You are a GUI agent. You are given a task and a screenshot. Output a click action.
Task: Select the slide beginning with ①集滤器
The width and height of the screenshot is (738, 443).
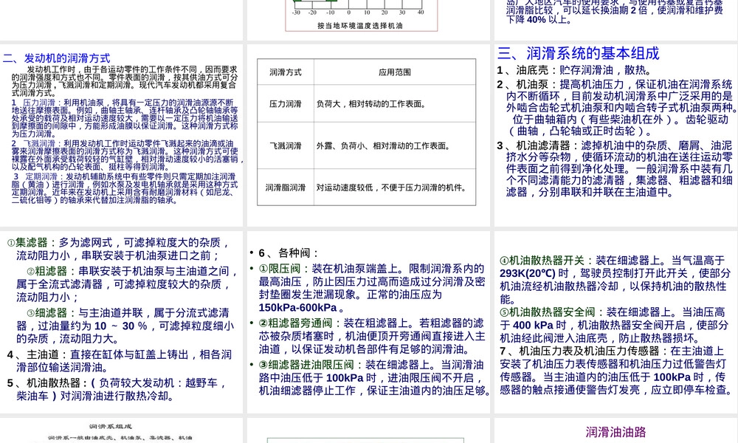122,322
